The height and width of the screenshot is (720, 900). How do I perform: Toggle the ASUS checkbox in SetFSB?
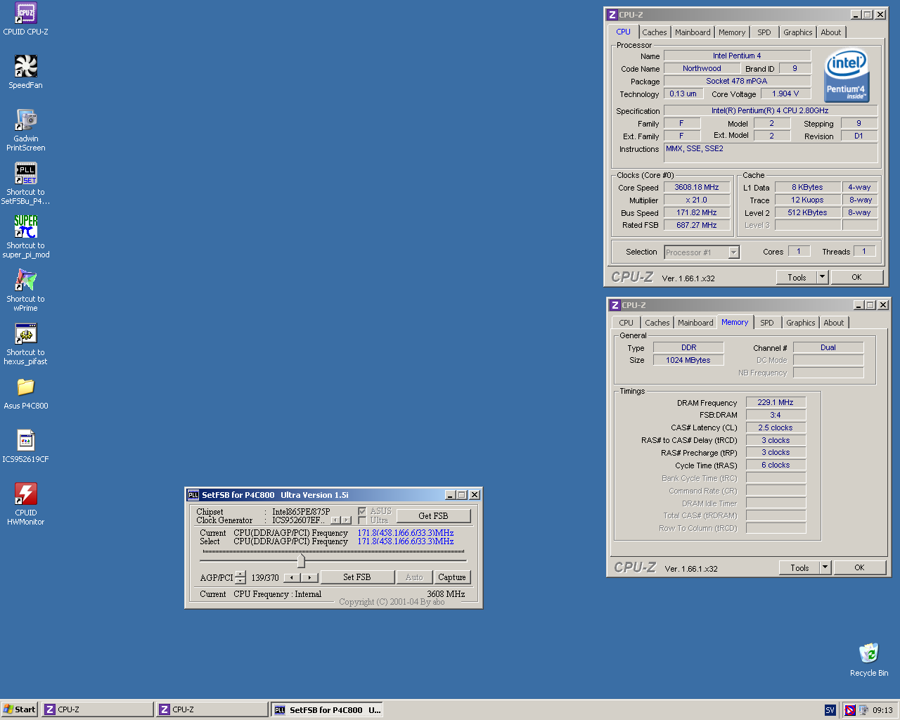coord(362,511)
